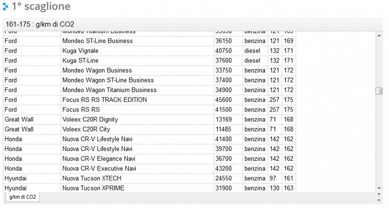This screenshot has width=389, height=208.
Task: Click 'Honda' in the Elegance Navi row
Action: point(32,159)
